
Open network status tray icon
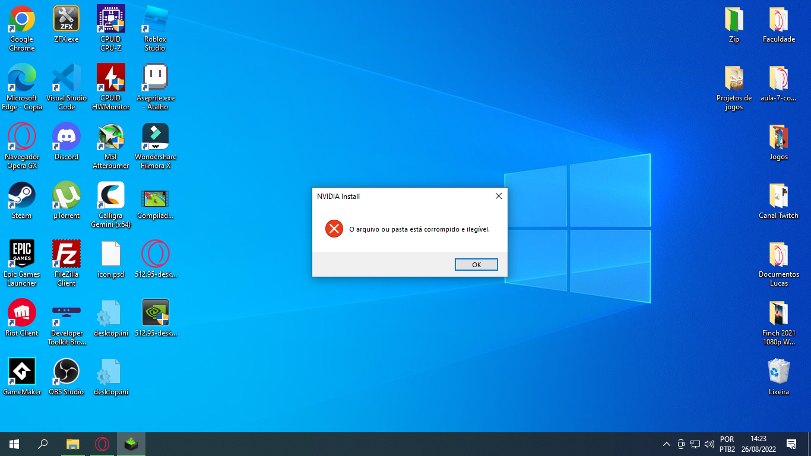(x=695, y=444)
